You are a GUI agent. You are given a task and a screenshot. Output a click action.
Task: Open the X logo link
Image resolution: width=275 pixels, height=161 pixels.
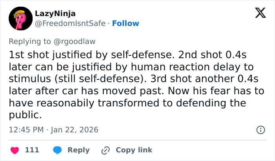[258, 14]
